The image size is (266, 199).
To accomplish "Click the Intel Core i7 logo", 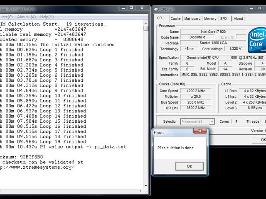I will (x=257, y=40).
